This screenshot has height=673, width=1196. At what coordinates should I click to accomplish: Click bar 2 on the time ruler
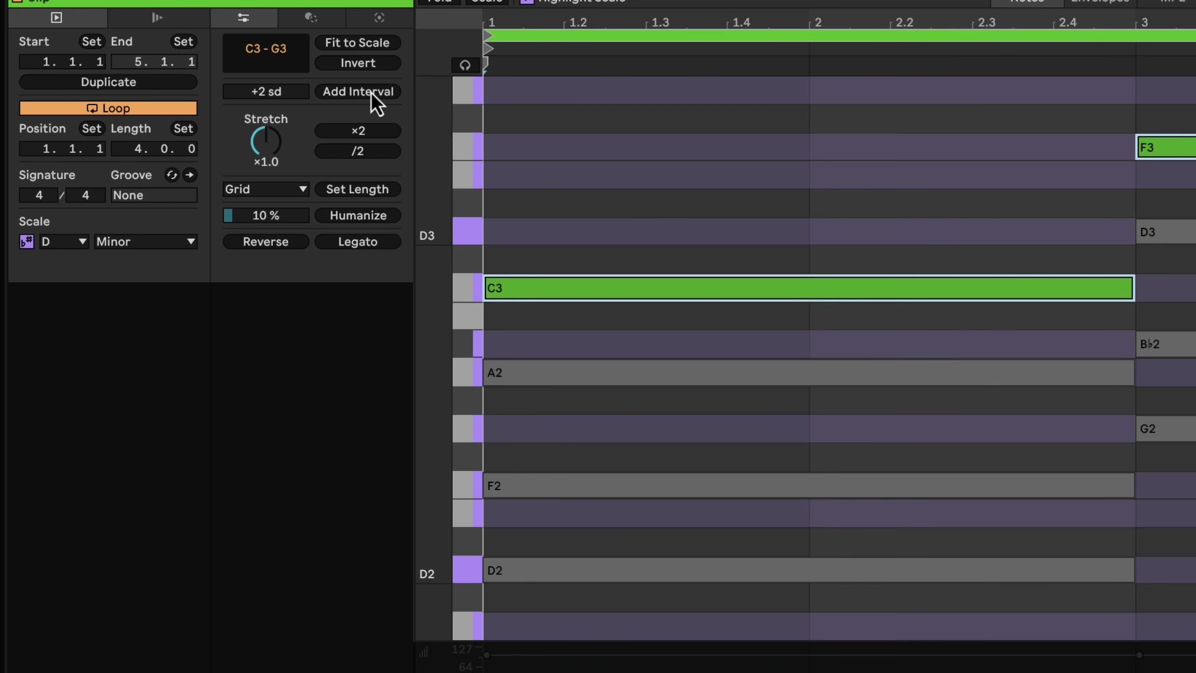point(818,22)
